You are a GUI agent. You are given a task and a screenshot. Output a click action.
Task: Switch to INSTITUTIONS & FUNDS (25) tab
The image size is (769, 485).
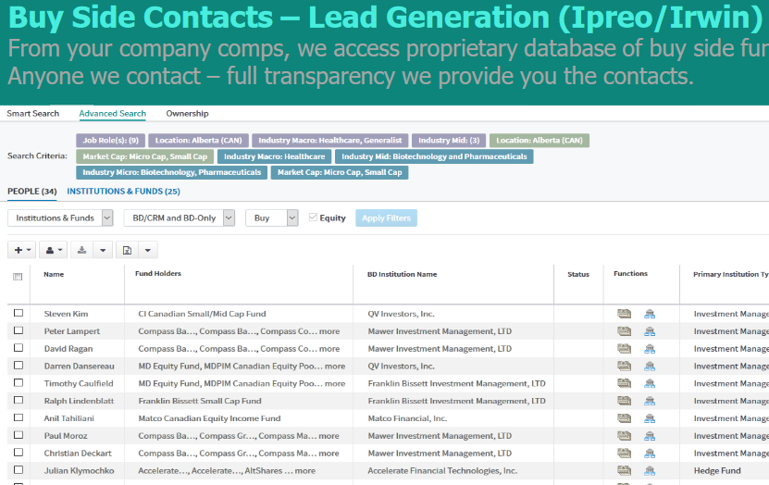[x=124, y=192]
